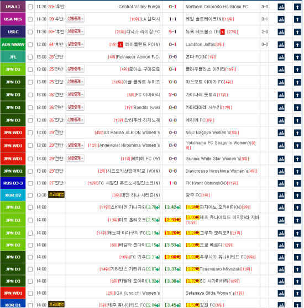Click the up-arrow icon for Setagaya Sfida Women's match
This screenshot has width=304, height=308.
point(297,294)
